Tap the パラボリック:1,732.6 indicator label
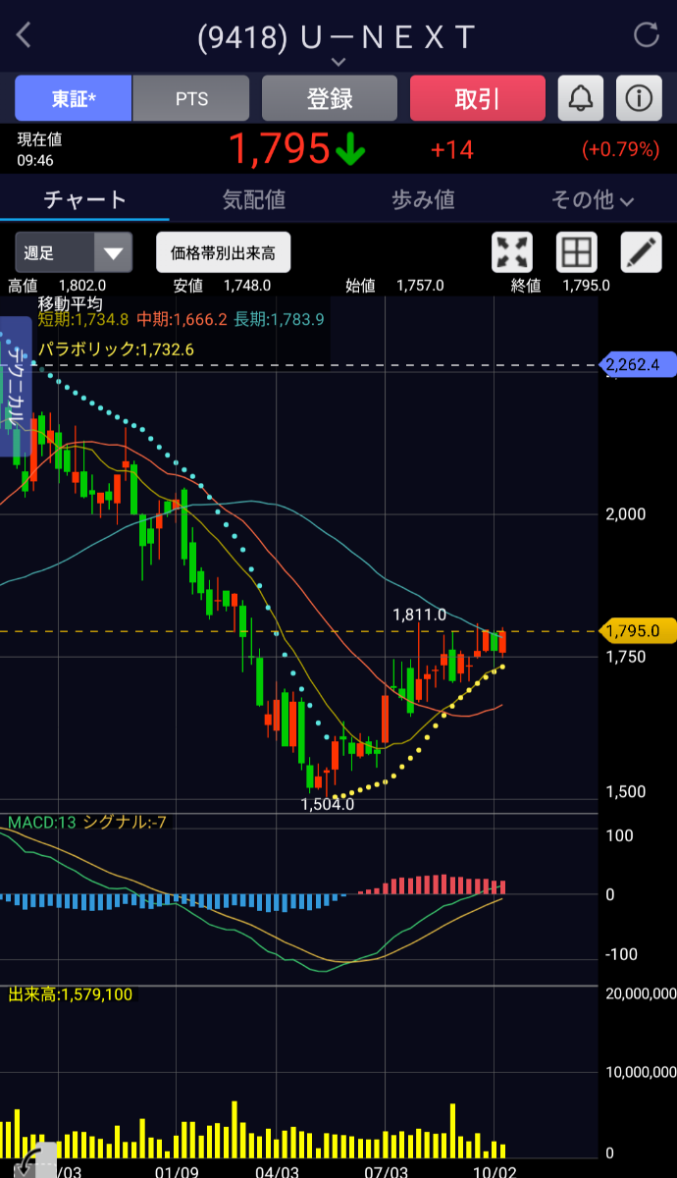 116,348
